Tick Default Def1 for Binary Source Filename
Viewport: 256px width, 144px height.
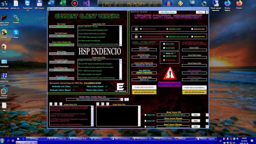[146, 121]
